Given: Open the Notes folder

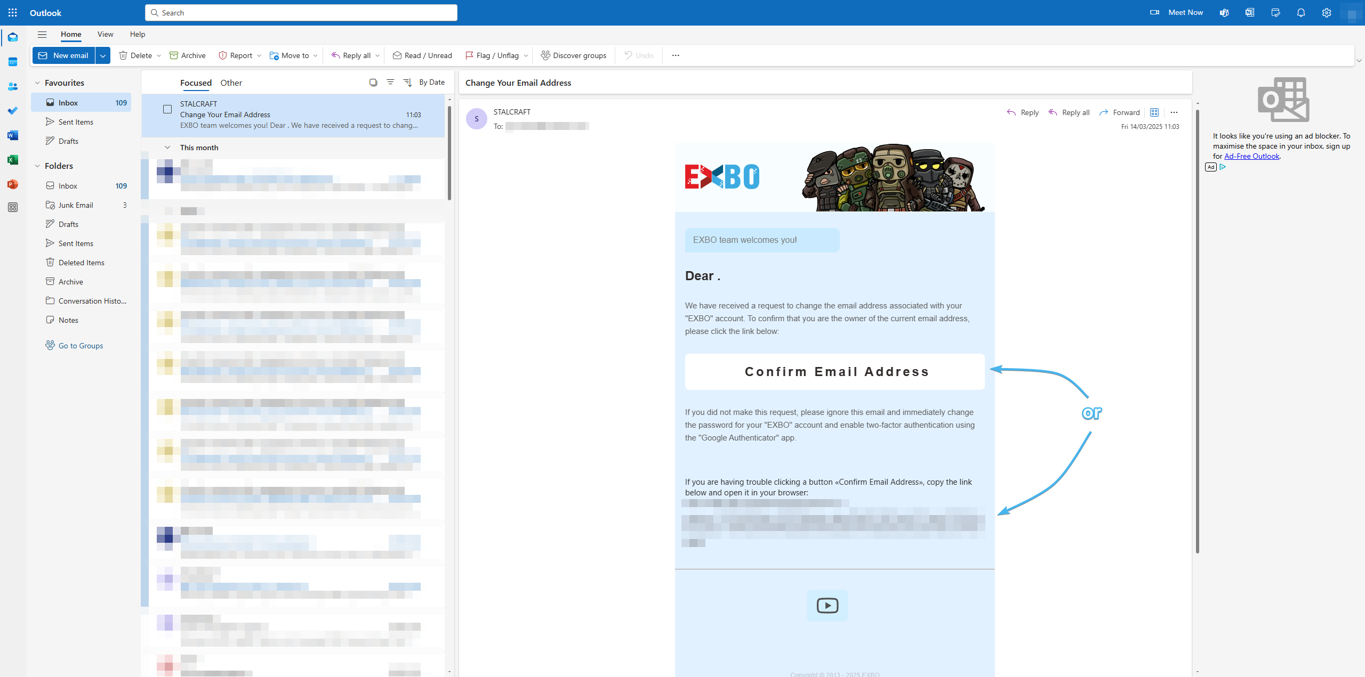Looking at the screenshot, I should (81, 320).
